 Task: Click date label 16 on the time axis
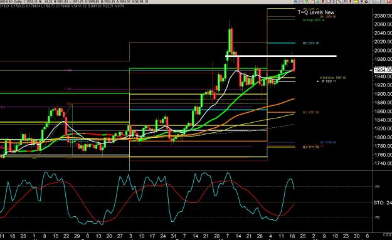click(335, 236)
